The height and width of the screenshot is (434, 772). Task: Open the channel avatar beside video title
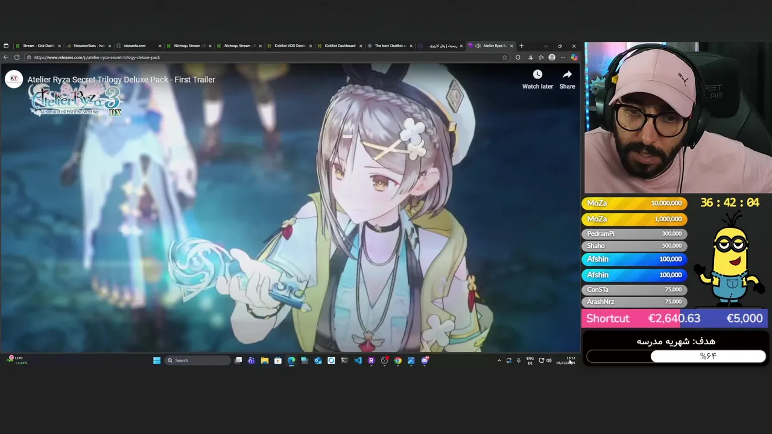(x=14, y=79)
